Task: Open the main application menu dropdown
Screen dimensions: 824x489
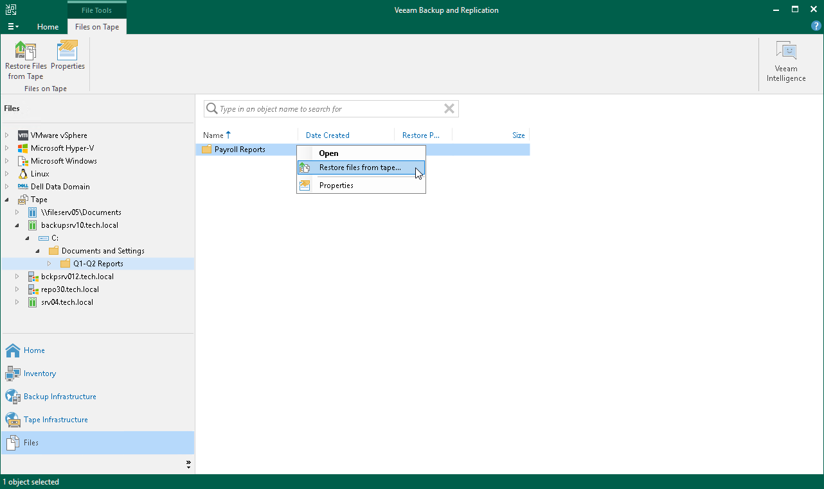Action: 13,27
